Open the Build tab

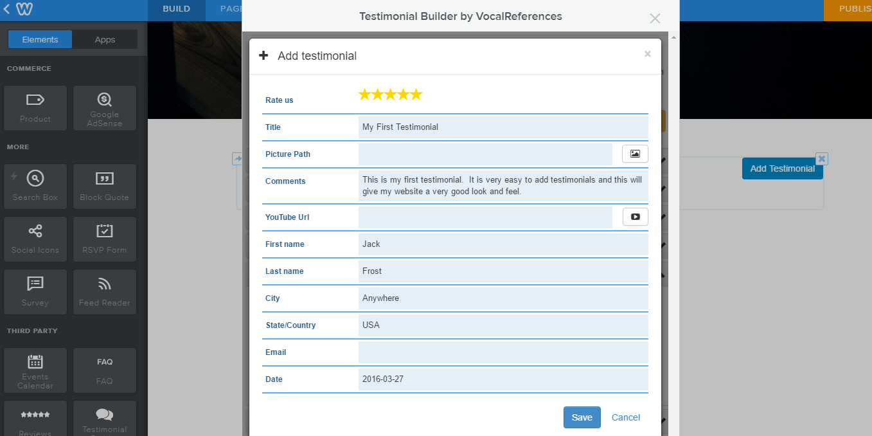pyautogui.click(x=177, y=9)
